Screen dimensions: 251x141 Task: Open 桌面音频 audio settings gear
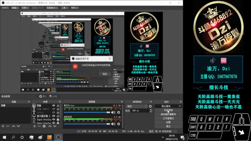(119, 124)
